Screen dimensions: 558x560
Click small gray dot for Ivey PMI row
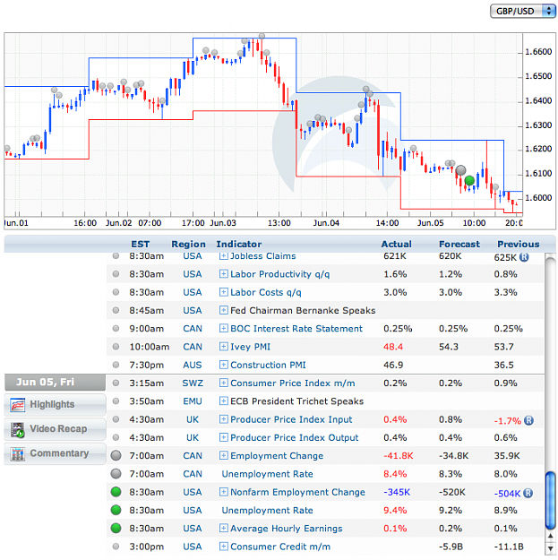[116, 347]
